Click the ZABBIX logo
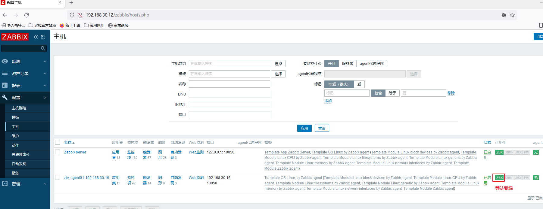The image size is (543, 209). tap(15, 37)
